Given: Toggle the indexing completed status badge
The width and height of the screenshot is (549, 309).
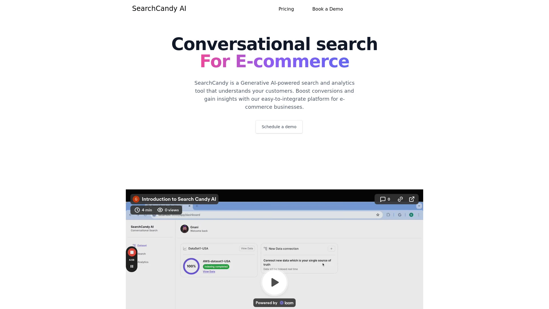Looking at the screenshot, I should (215, 266).
